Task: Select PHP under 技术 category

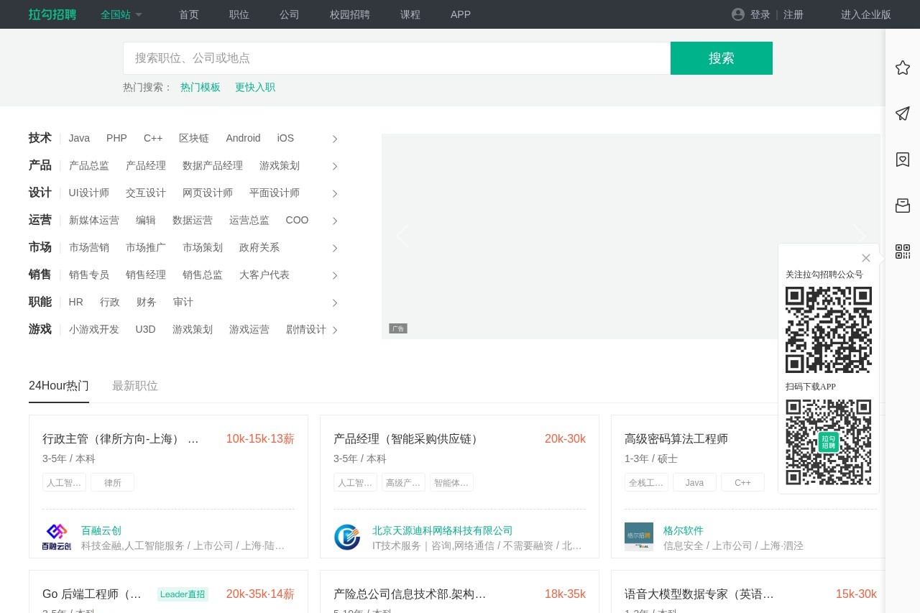Action: [x=116, y=138]
